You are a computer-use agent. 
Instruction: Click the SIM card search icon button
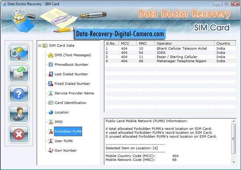pos(19,53)
